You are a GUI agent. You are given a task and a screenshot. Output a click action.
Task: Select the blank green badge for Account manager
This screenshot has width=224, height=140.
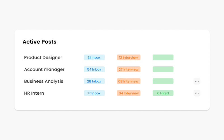coord(163,69)
